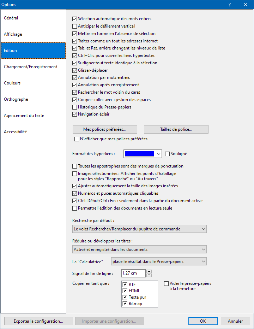Toggle Annulation après enregistrement
The image size is (254, 329).
74,85
